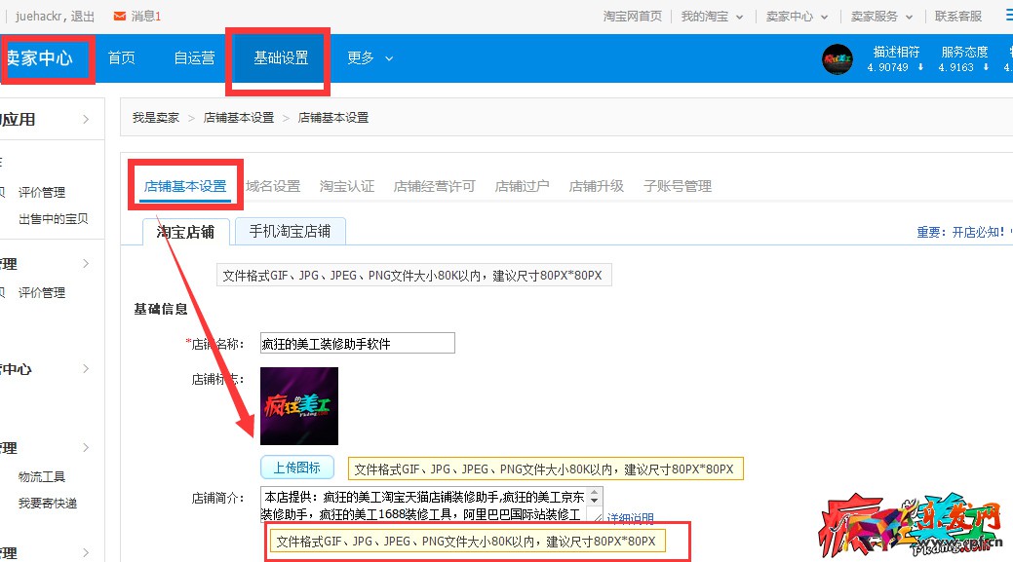Select the 手机淘宝店铺 tab
Screen dimensions: 1013x562
(290, 232)
